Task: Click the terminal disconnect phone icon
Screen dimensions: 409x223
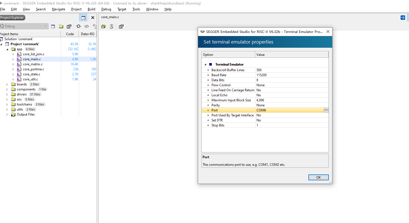Action: pos(111,27)
